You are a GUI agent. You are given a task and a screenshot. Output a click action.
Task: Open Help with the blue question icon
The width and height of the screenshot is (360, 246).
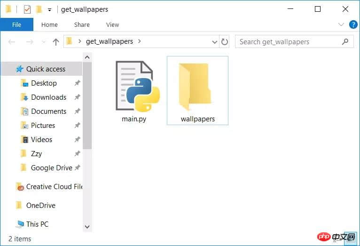(353, 24)
